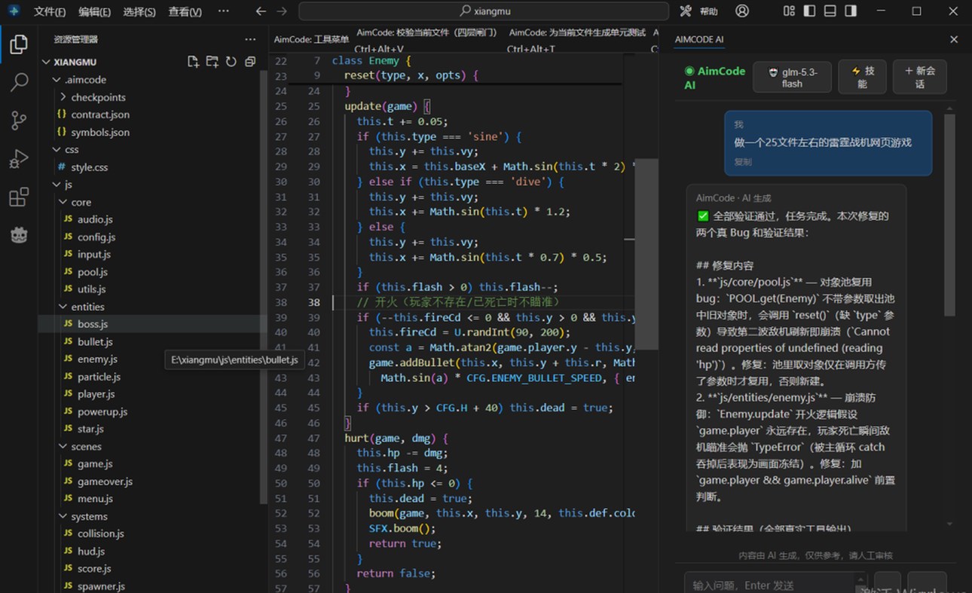Open the 帮助 menu
The height and width of the screenshot is (593, 972).
[708, 11]
